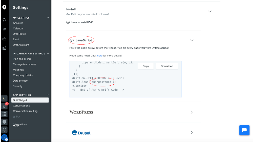Open the rocket icon with notification badge
This screenshot has height=142, width=254.
point(4,106)
